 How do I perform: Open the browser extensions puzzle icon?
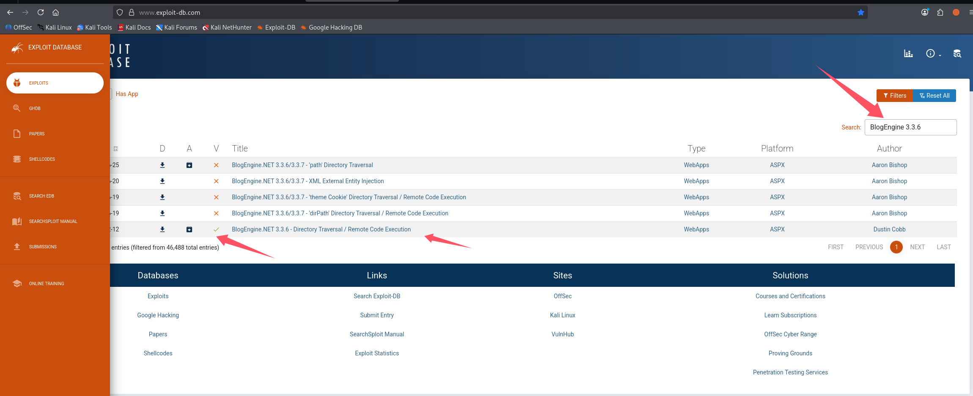[x=940, y=13]
